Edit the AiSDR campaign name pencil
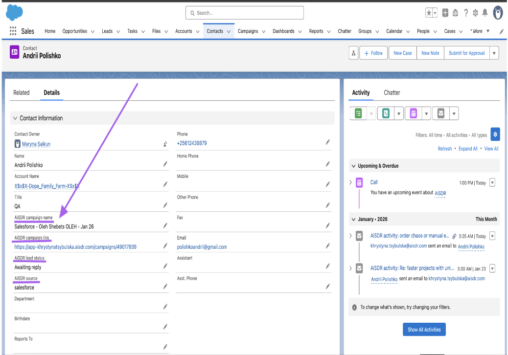Viewport: 508px width, 355px height. 165,225
